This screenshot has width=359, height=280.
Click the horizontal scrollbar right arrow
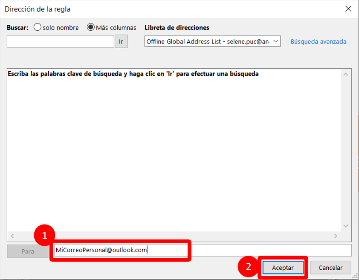point(336,236)
